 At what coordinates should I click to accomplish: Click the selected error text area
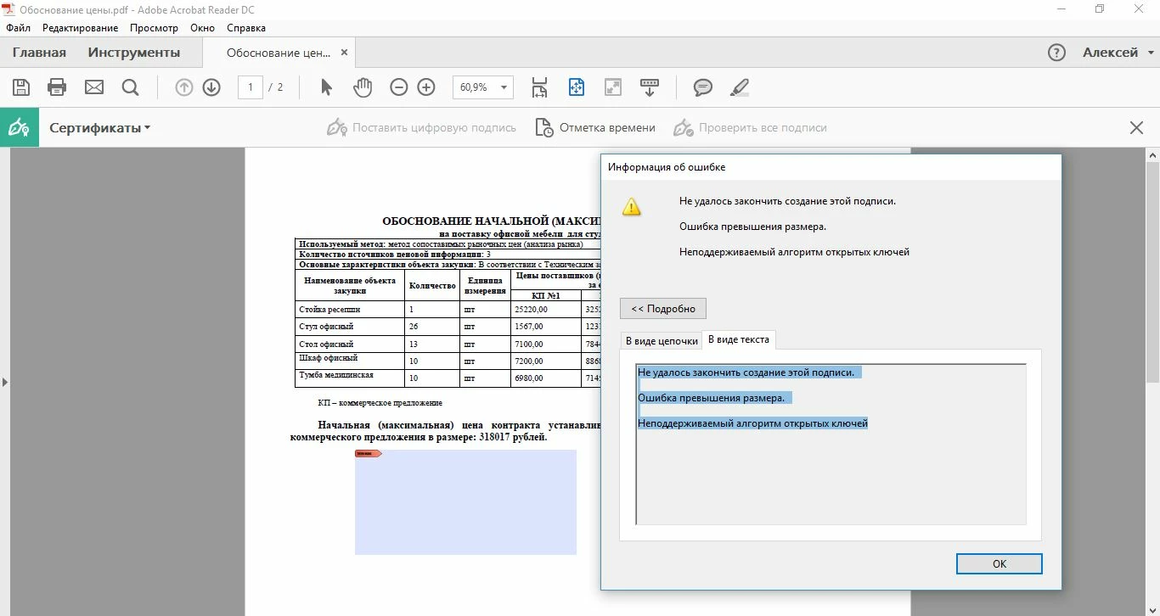click(x=831, y=445)
